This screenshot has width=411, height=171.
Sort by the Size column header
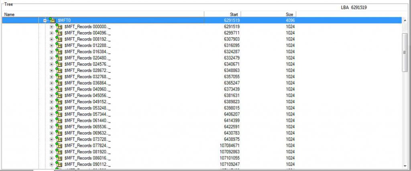pos(268,14)
